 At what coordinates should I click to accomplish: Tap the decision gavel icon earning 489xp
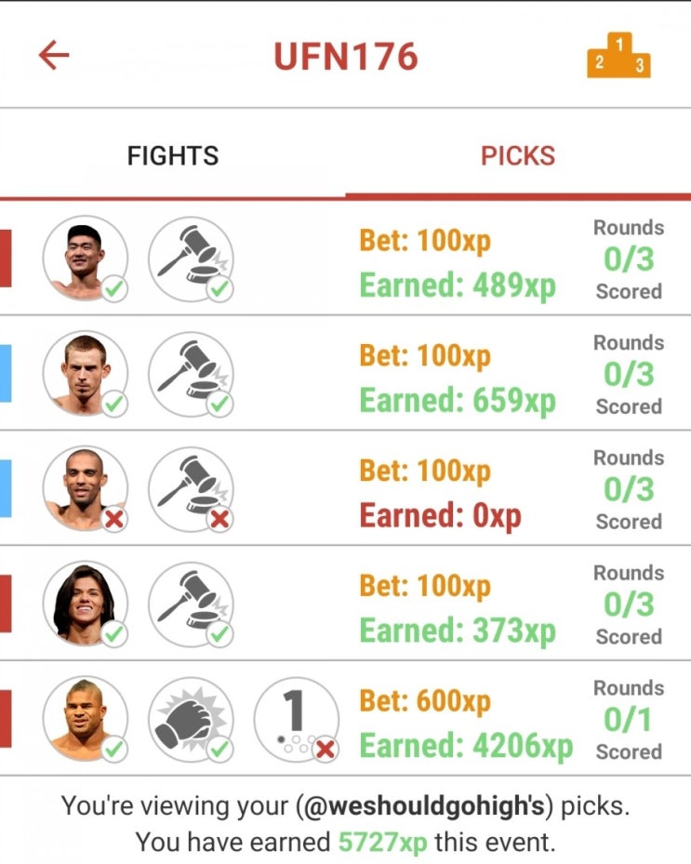(191, 259)
